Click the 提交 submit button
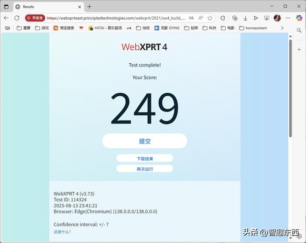 (x=144, y=141)
